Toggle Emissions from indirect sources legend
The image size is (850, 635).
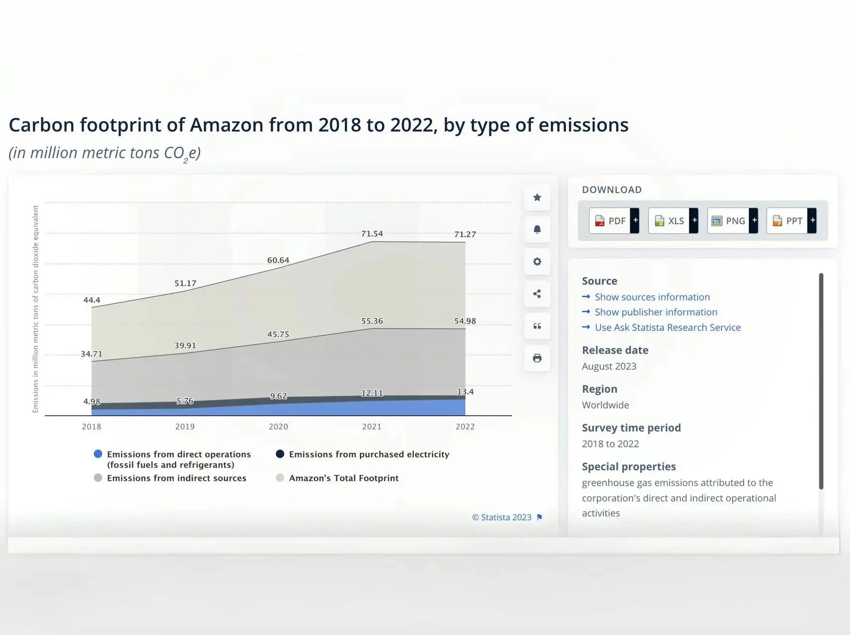point(170,478)
